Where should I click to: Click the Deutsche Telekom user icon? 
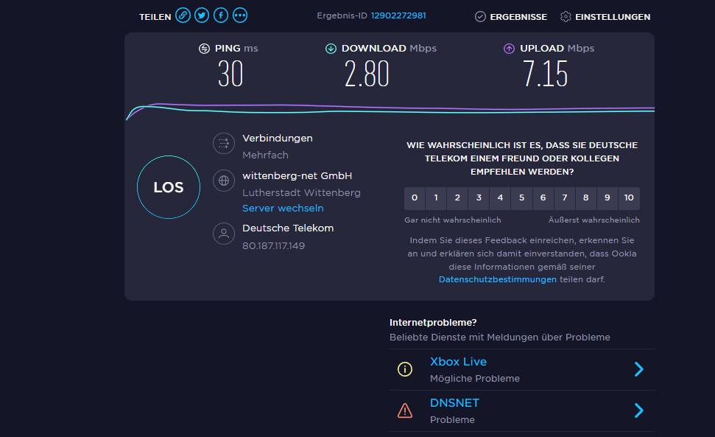point(224,234)
